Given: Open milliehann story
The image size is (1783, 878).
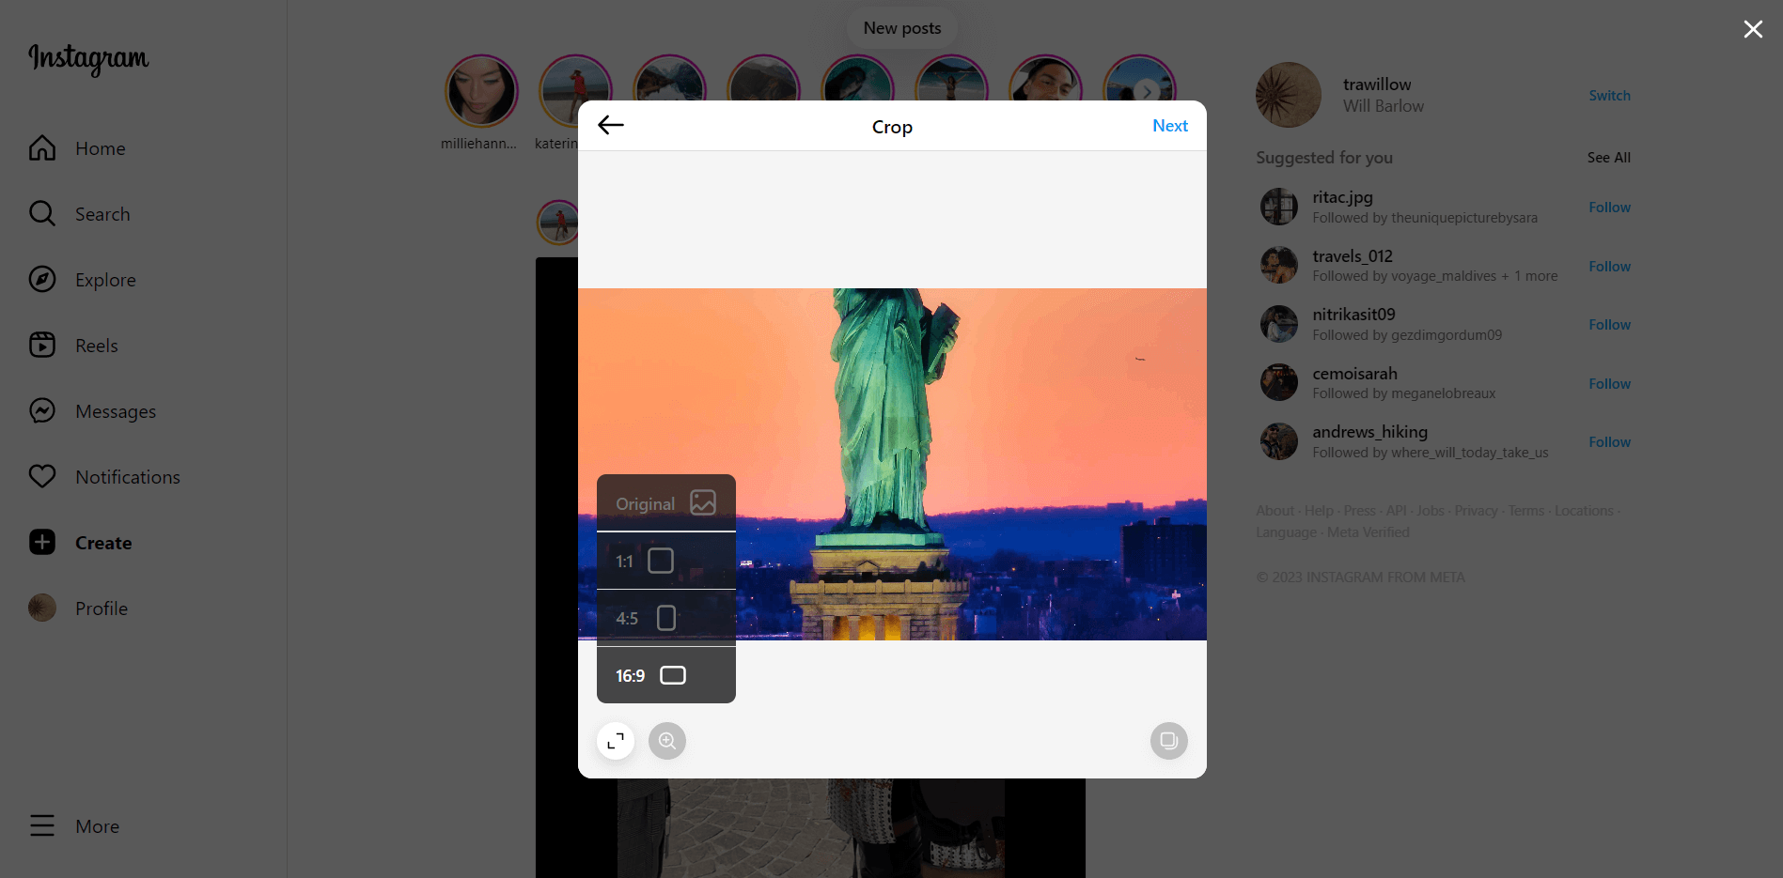Looking at the screenshot, I should 481,91.
